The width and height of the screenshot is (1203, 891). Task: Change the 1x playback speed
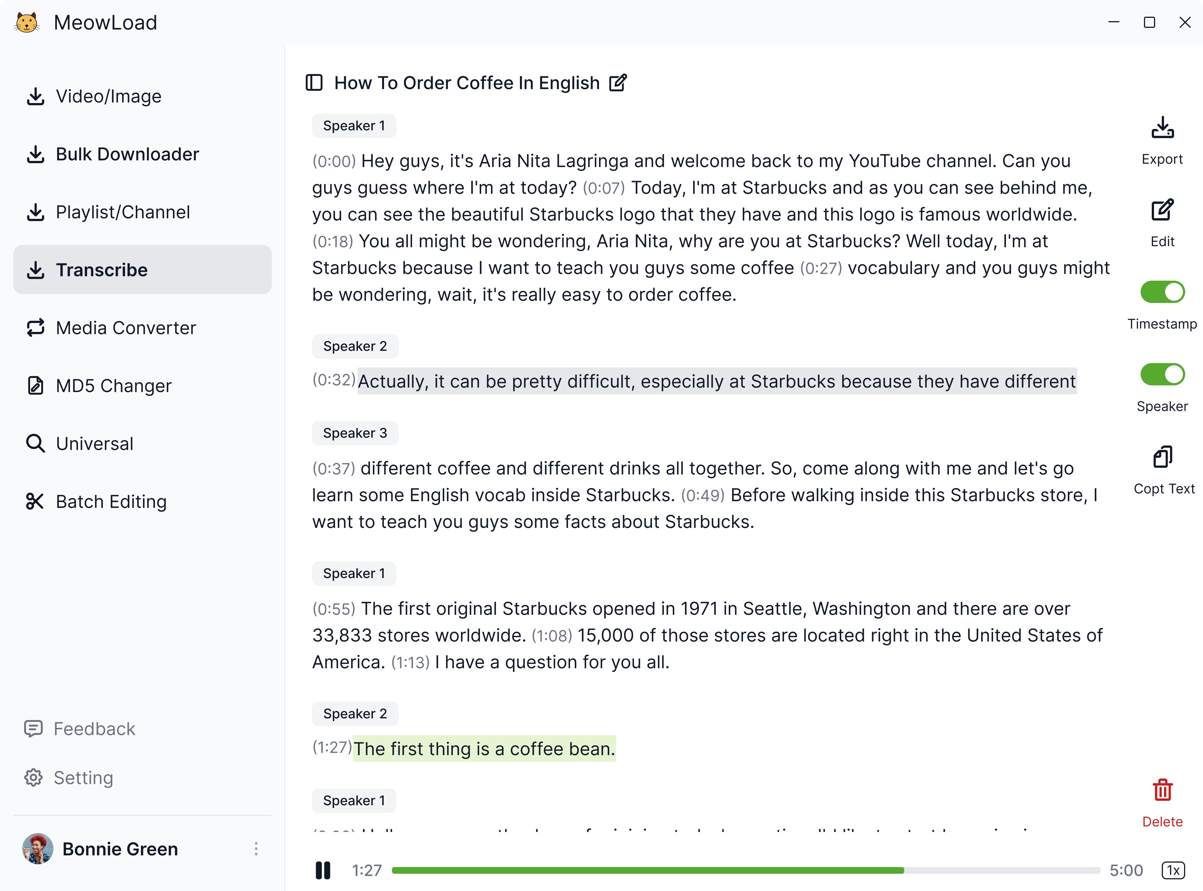point(1173,870)
